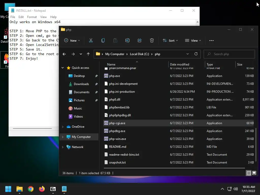Click the Rename icon in Explorer toolbar
This screenshot has width=260, height=195.
[127, 40]
